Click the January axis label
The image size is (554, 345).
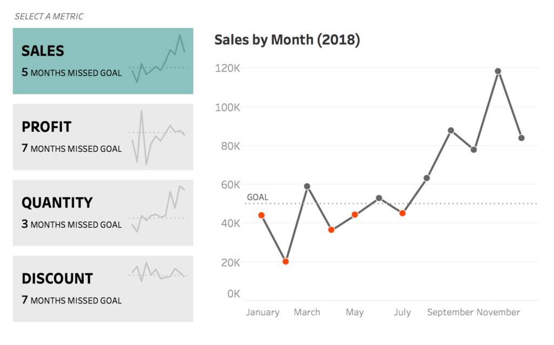point(263,312)
